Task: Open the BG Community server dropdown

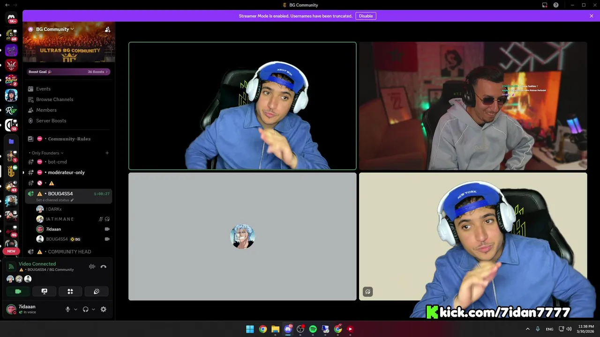Action: (x=55, y=29)
